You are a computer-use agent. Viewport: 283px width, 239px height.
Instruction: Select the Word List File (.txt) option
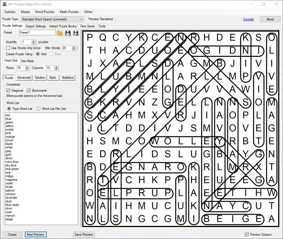coord(39,109)
